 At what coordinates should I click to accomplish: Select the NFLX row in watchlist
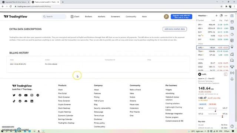pyautogui.click(x=213, y=55)
